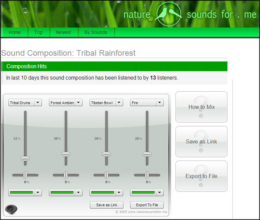This screenshot has height=220, width=260.
Task: Open the green bar dropdown under Fire
Action: pyautogui.click(x=147, y=193)
